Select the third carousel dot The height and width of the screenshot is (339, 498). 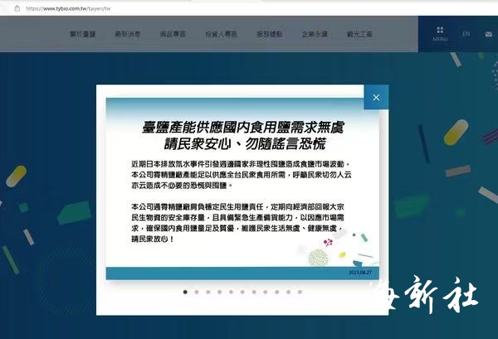pyautogui.click(x=208, y=292)
